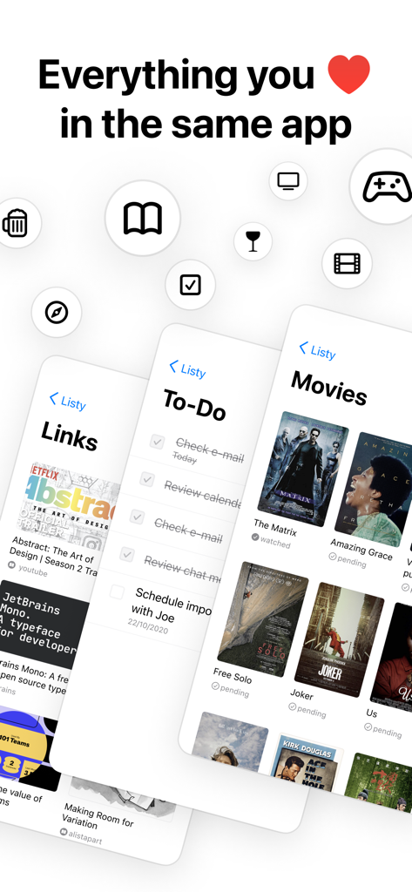
Task: Click the 'Joker' title text
Action: (301, 694)
